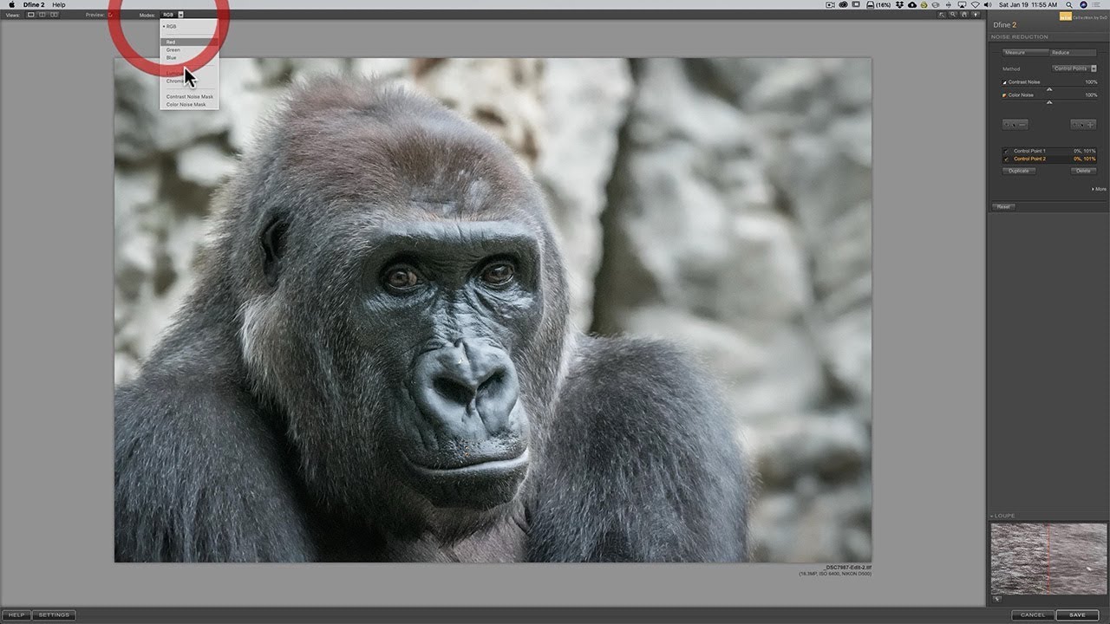The image size is (1110, 624).
Task: Click the Duplicate control point button
Action: [1019, 171]
